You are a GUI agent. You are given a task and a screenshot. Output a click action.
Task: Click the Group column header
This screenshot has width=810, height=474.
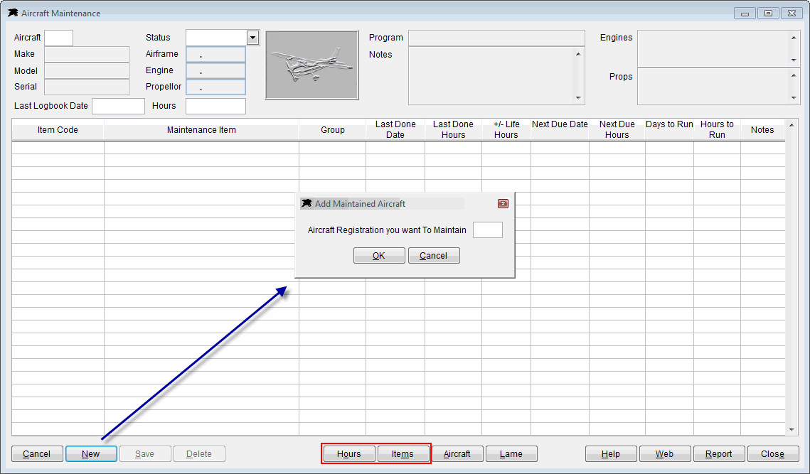coord(333,130)
